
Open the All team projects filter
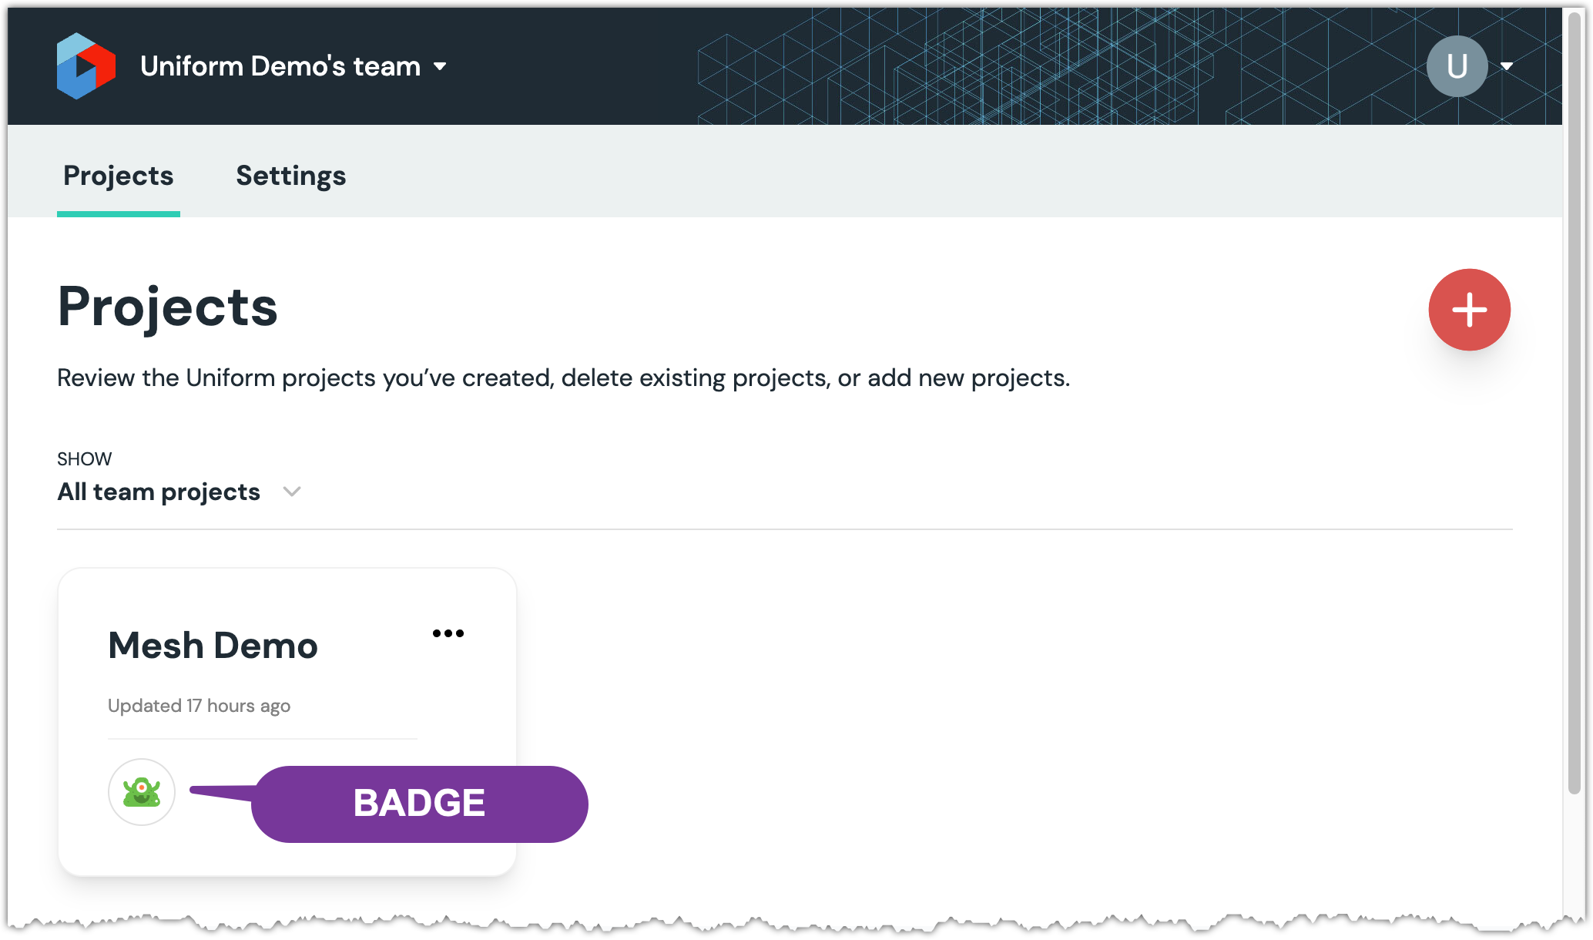159,492
